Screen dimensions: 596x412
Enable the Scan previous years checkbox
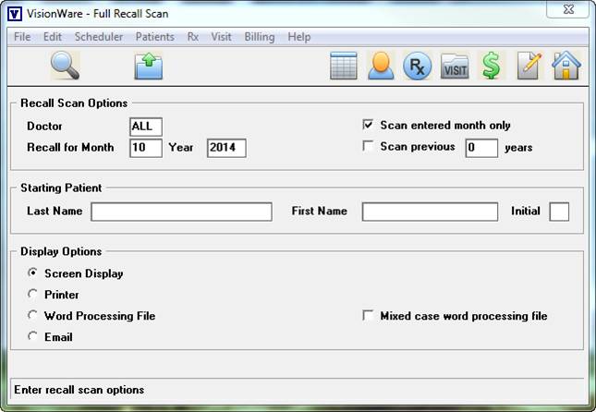click(368, 146)
